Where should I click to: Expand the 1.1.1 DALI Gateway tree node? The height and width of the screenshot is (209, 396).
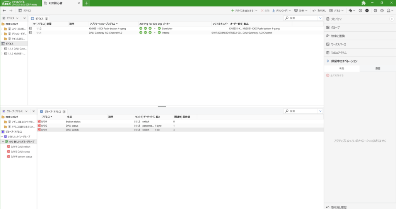[x=2, y=49]
